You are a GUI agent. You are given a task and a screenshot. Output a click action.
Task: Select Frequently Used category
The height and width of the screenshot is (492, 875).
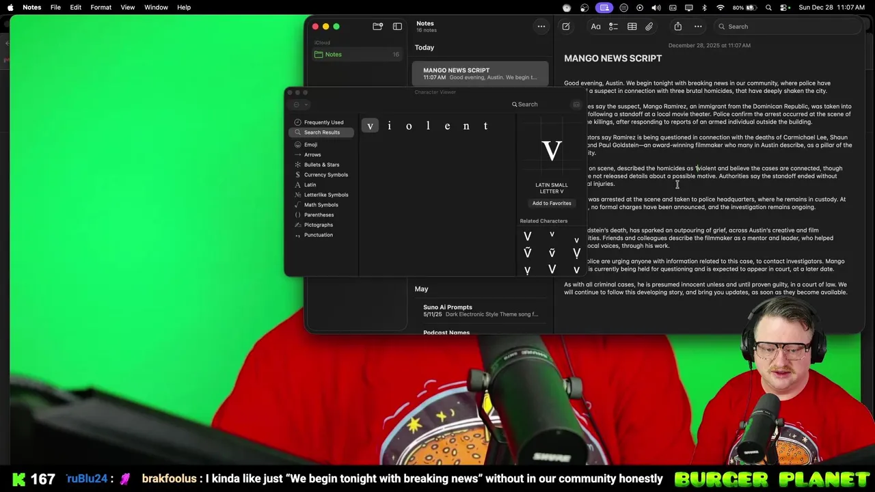pos(321,122)
